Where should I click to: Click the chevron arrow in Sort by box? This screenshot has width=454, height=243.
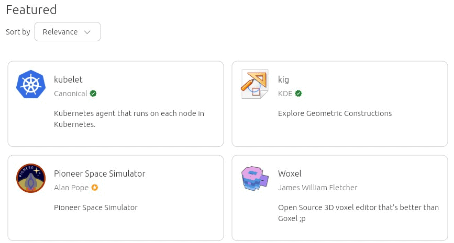87,32
